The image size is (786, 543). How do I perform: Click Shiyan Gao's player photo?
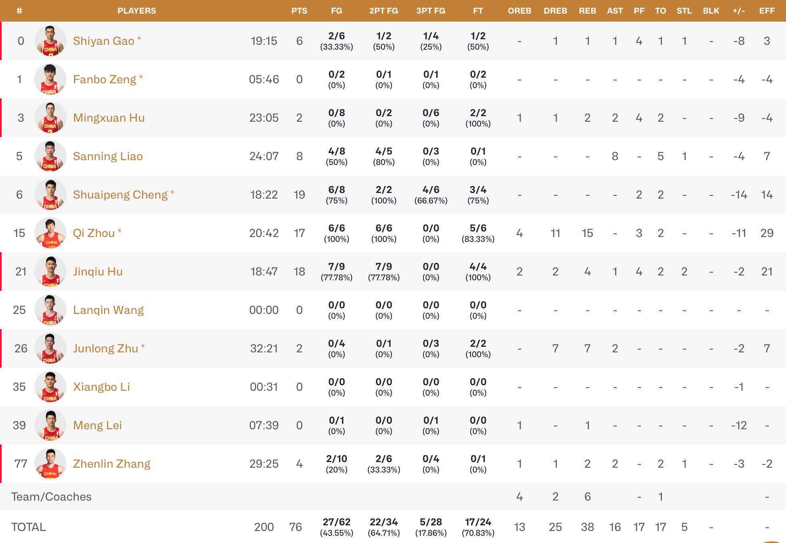pyautogui.click(x=50, y=41)
